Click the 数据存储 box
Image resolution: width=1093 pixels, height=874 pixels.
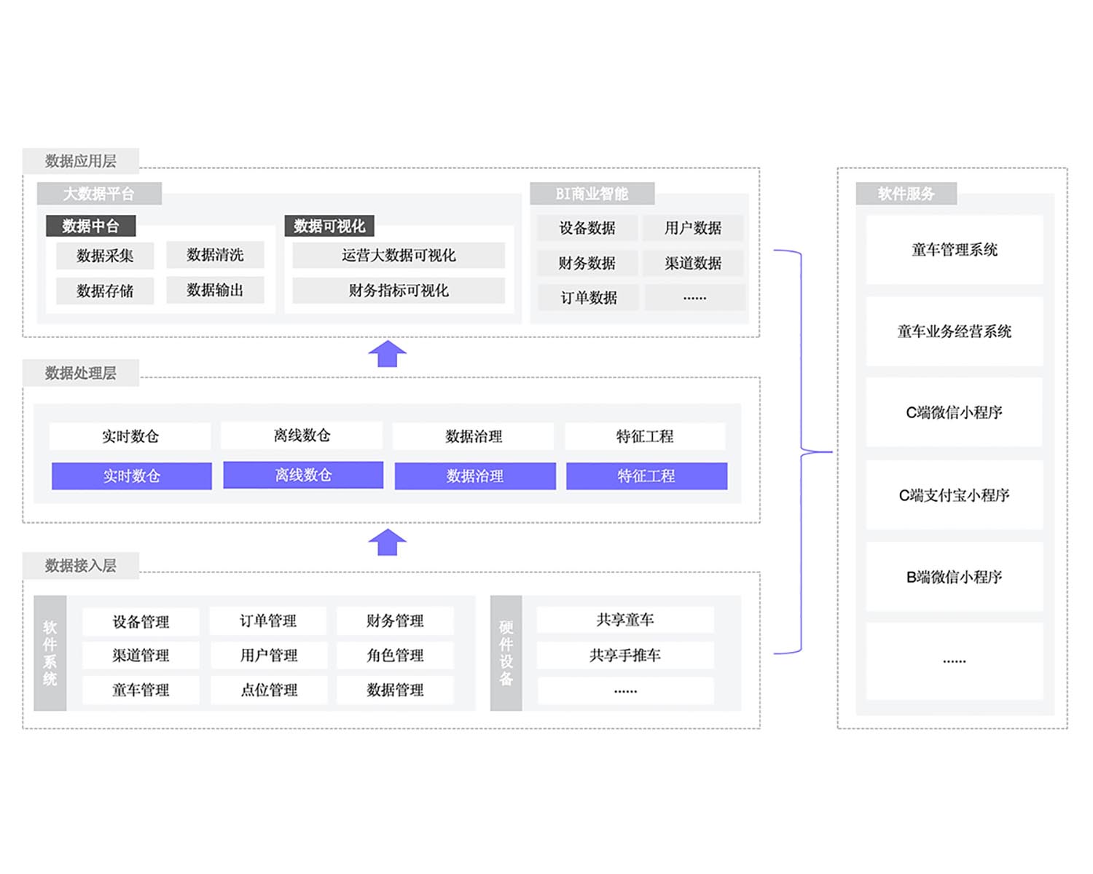105,291
